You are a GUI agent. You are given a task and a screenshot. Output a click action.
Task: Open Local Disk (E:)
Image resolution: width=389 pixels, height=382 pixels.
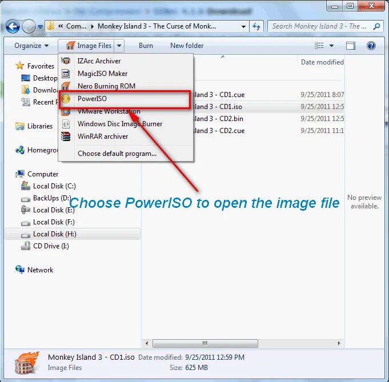coord(54,210)
